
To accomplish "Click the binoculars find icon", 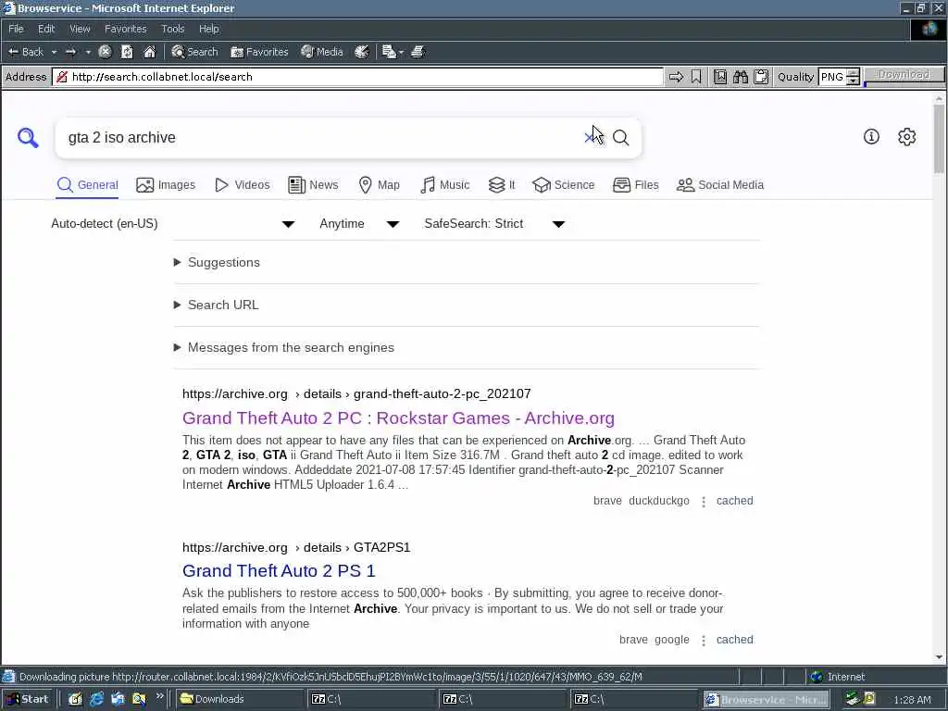I will tap(741, 77).
